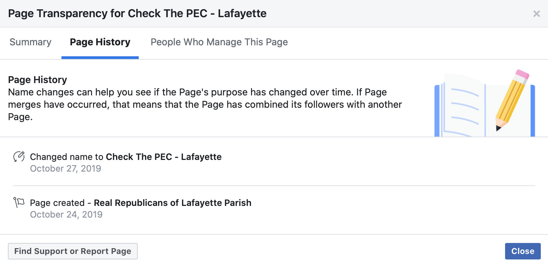Click the 'Page created' label text
548x267 pixels.
coord(57,203)
